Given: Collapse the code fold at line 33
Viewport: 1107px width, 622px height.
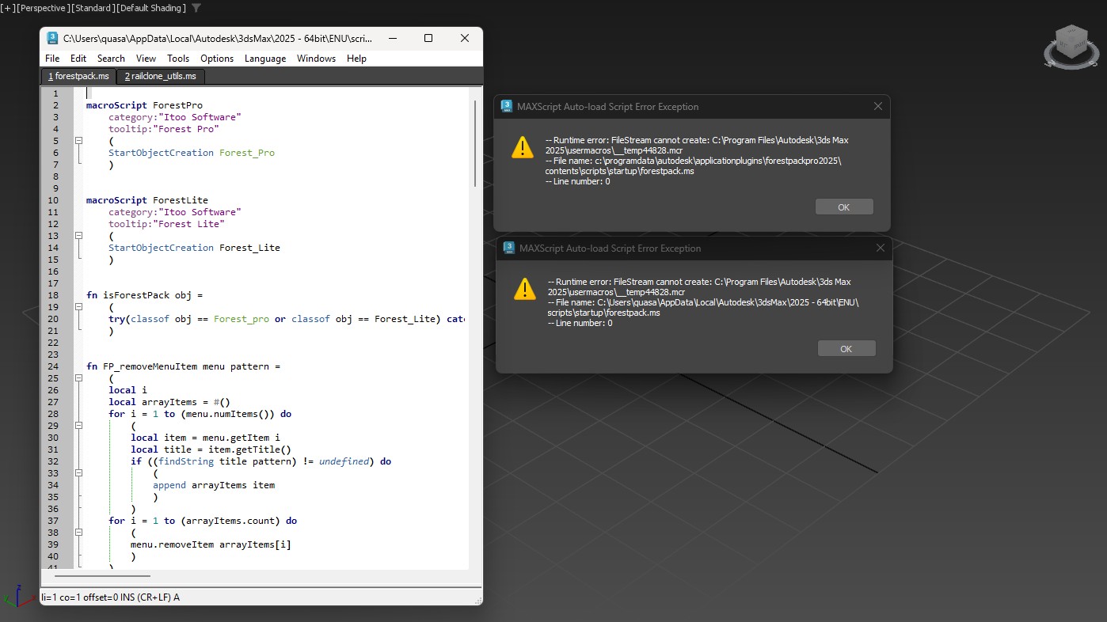Looking at the screenshot, I should pyautogui.click(x=78, y=473).
